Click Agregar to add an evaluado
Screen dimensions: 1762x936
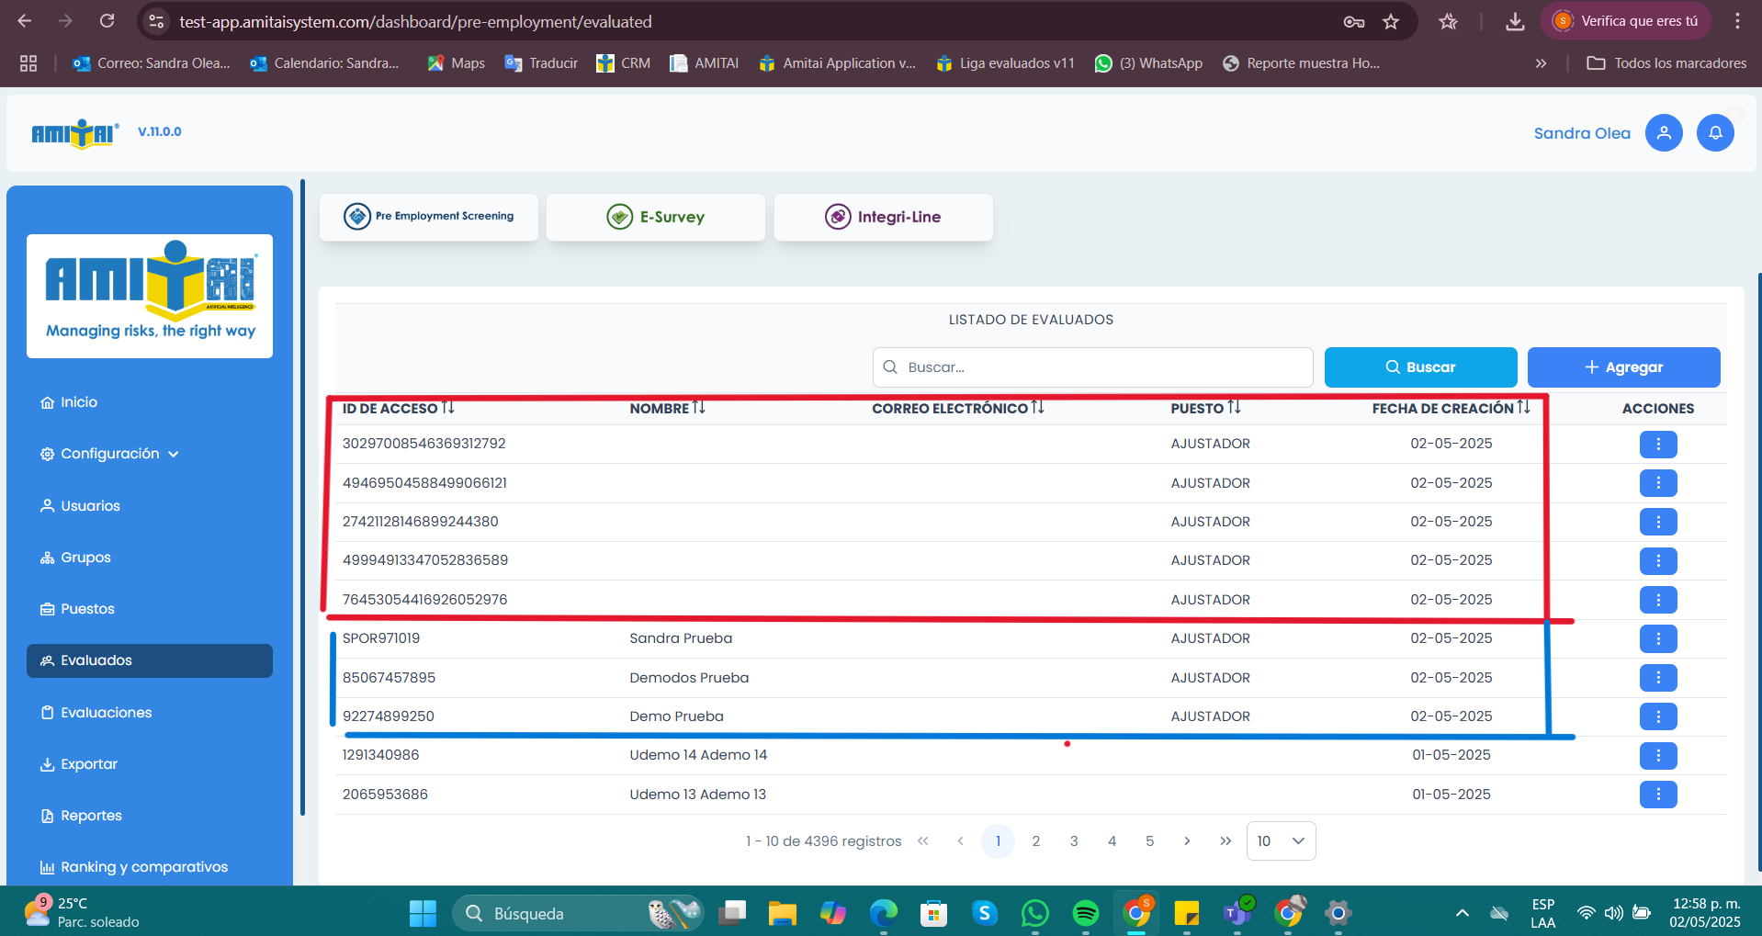tap(1623, 367)
